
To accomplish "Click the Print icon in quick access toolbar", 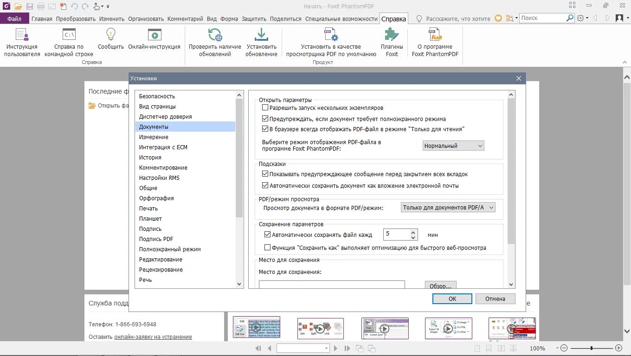I will 41,6.
